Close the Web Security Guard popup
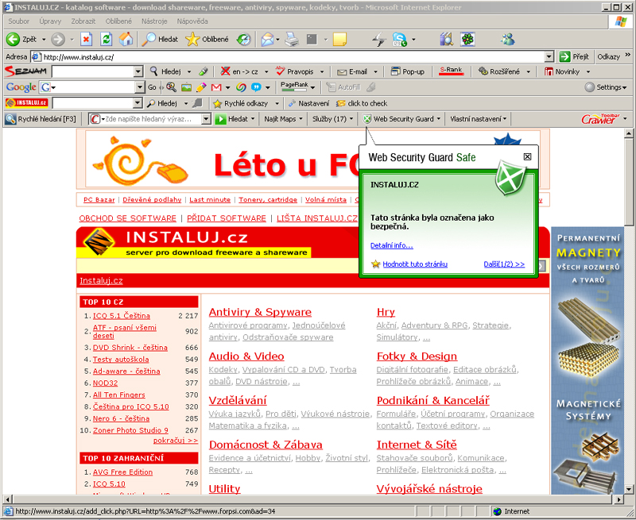The width and height of the screenshot is (636, 520). (527, 157)
